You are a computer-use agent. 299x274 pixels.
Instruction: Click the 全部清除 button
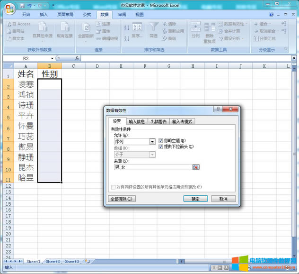point(122,199)
